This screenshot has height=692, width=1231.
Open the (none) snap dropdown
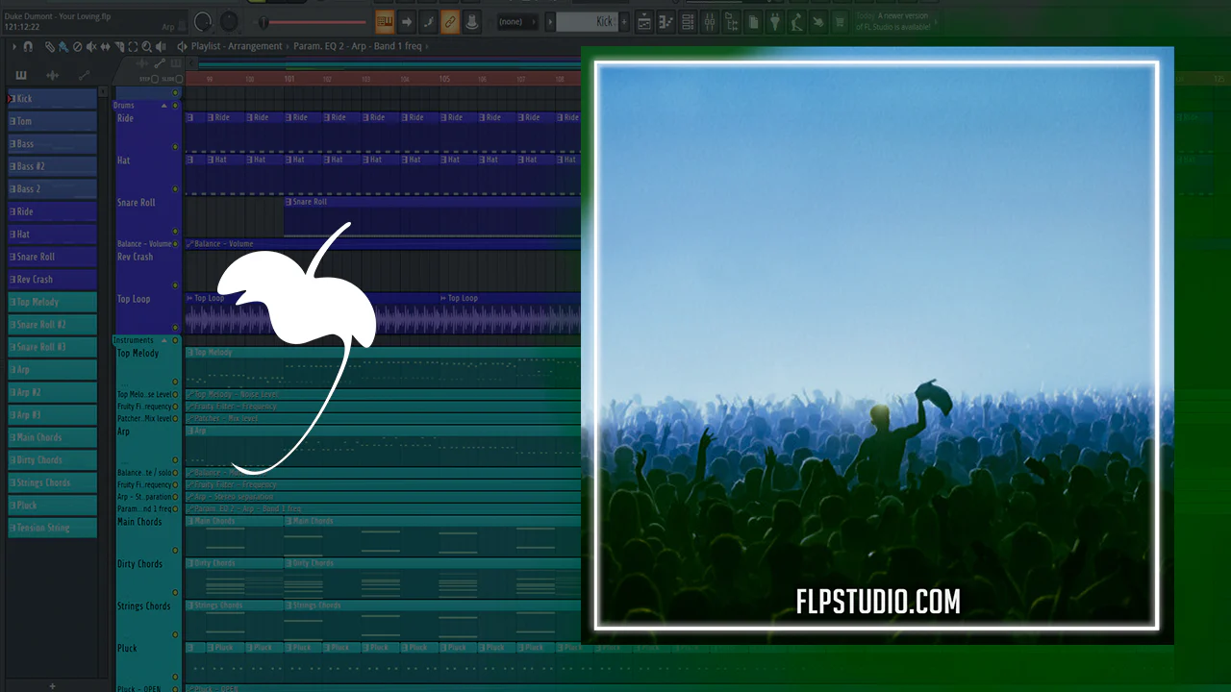[516, 21]
